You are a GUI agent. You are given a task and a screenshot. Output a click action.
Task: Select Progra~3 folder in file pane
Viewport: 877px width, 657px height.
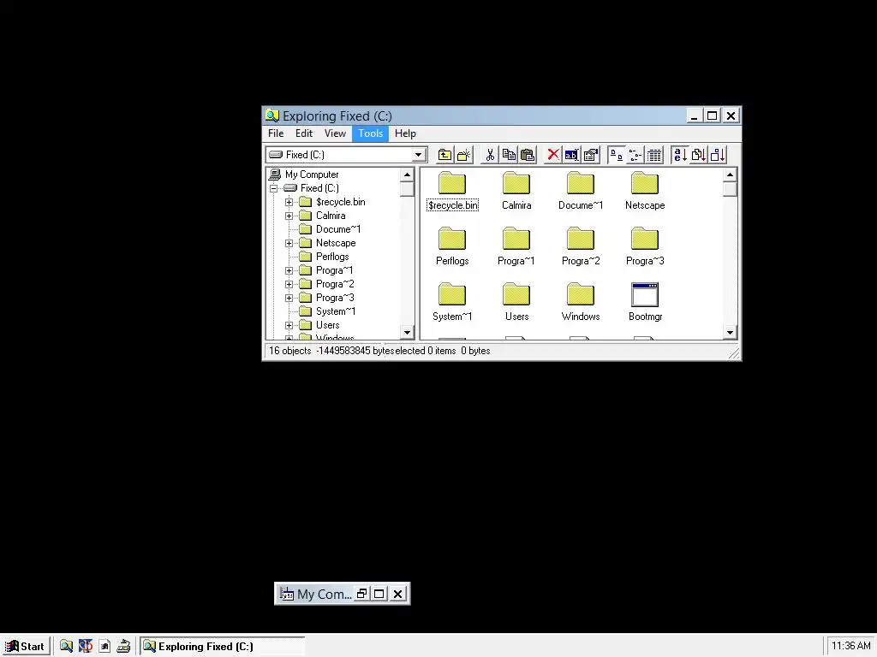click(x=645, y=246)
